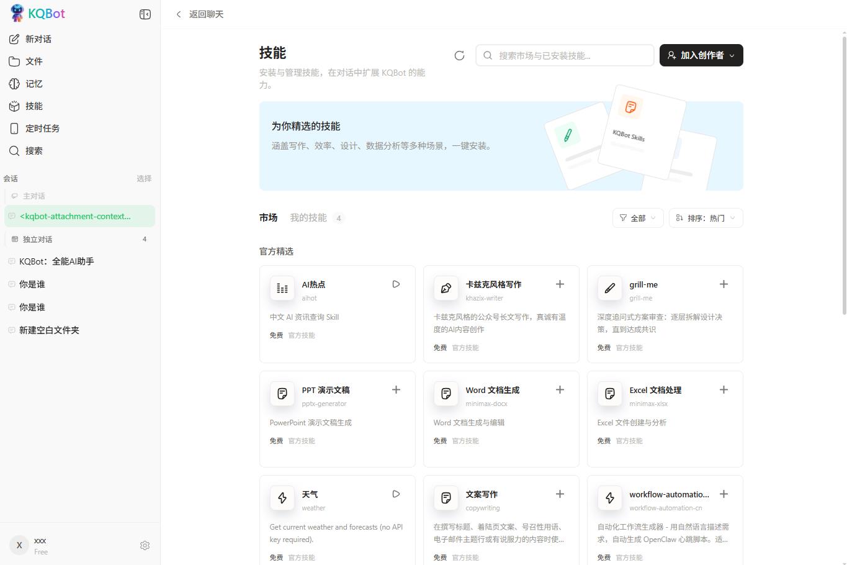Image resolution: width=847 pixels, height=565 pixels.
Task: Add the PPT 演示文稿 skill
Action: [396, 390]
